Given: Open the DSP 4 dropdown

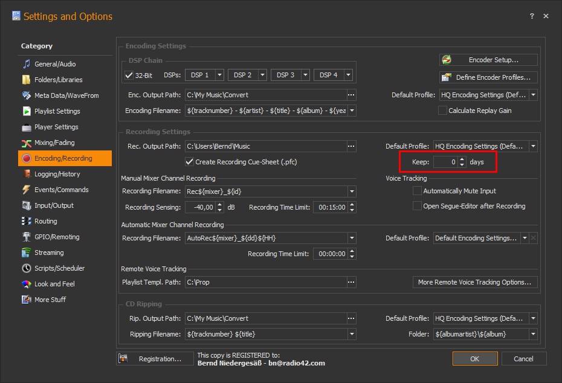Looking at the screenshot, I should tap(349, 76).
